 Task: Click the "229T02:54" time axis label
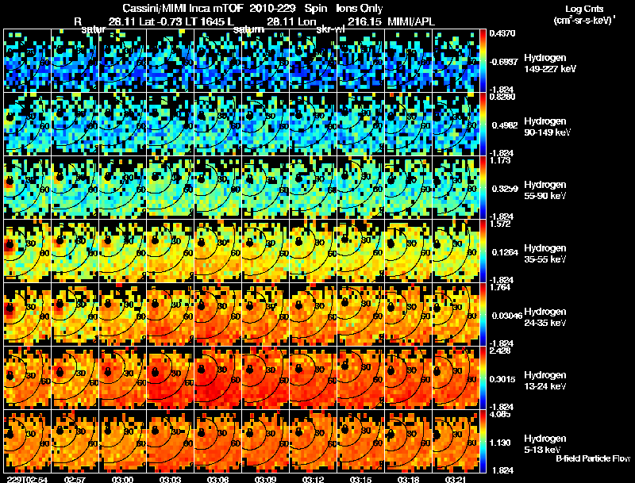click(27, 480)
